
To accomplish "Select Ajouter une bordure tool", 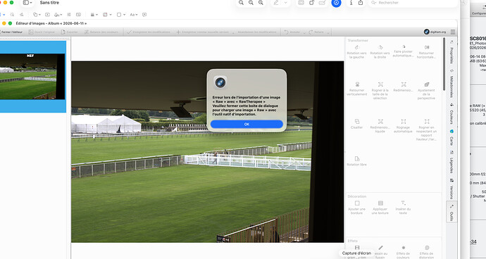I will pos(356,208).
